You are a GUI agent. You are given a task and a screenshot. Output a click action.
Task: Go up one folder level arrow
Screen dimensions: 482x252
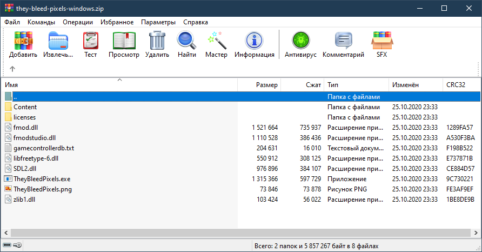(12, 69)
